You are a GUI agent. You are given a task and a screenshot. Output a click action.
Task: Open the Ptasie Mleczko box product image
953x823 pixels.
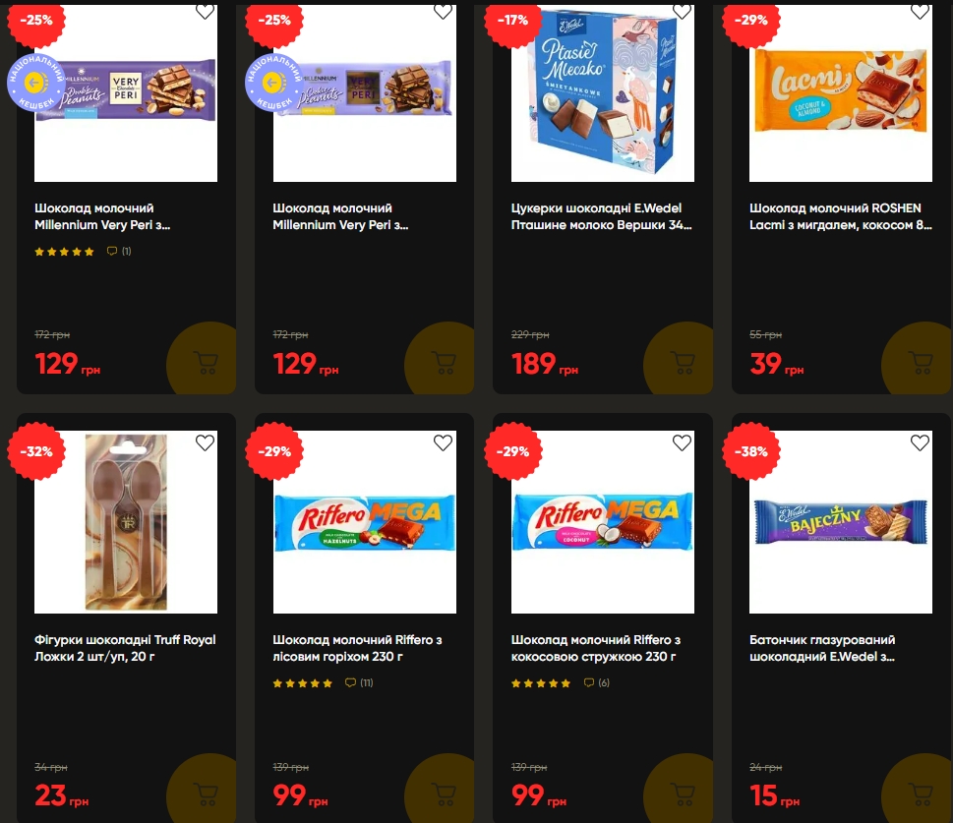pos(603,93)
